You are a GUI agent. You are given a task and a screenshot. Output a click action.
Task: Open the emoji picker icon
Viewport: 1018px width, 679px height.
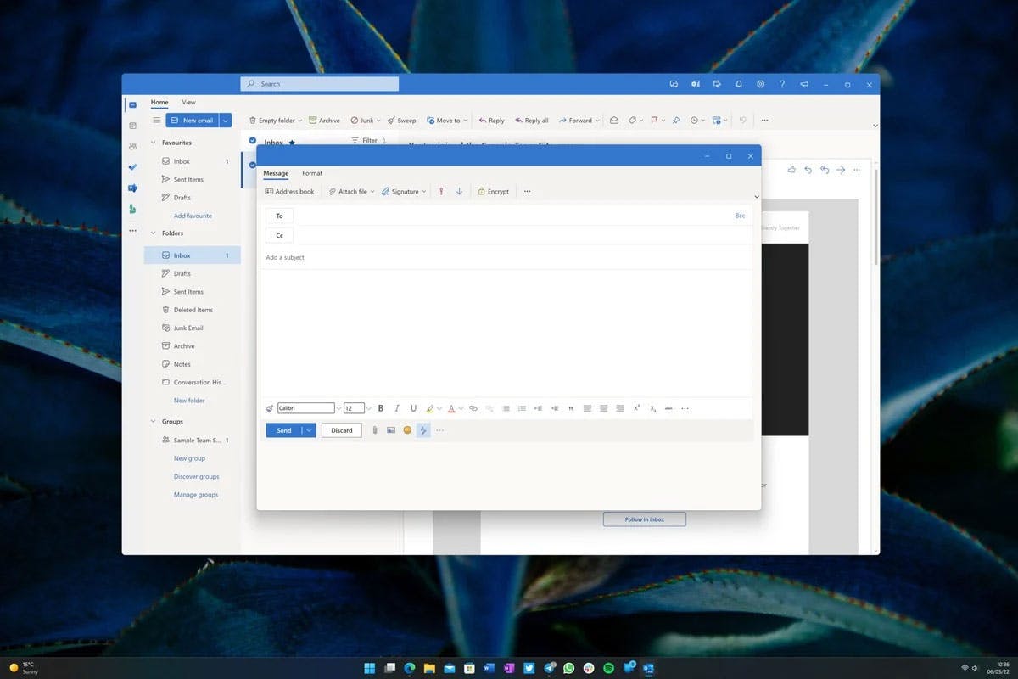click(x=407, y=430)
